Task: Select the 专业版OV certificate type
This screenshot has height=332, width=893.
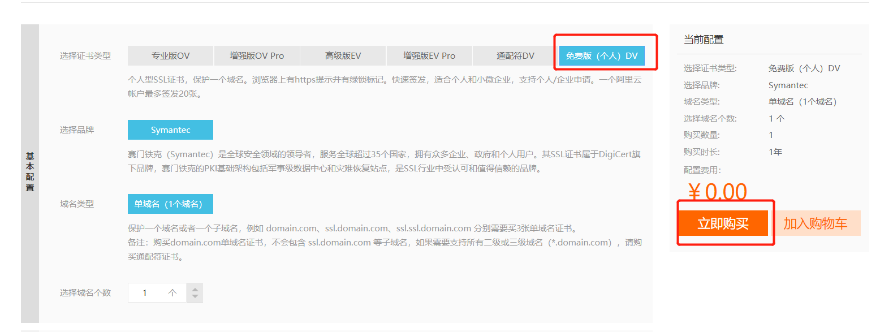Action: click(170, 56)
